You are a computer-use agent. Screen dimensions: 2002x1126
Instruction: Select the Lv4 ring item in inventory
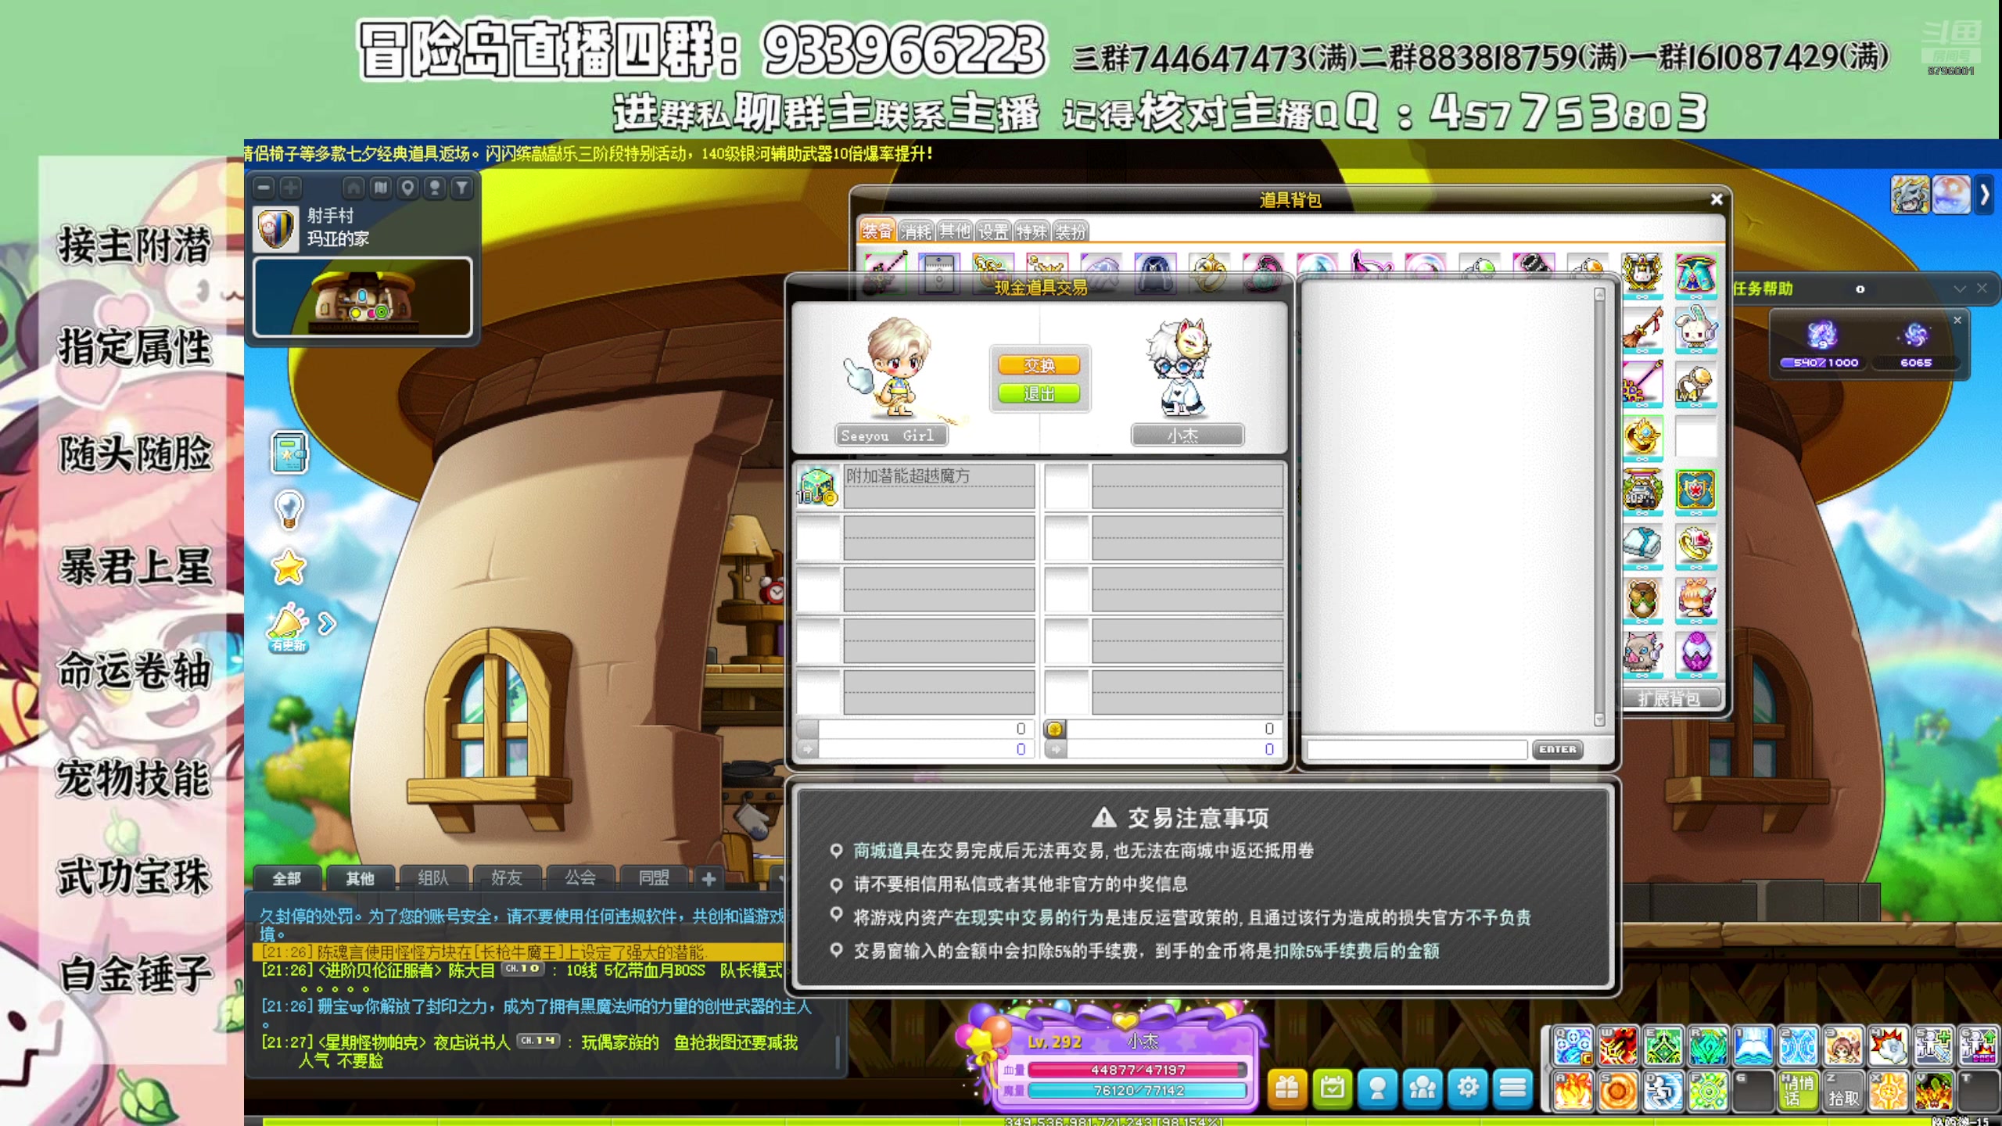click(1695, 383)
